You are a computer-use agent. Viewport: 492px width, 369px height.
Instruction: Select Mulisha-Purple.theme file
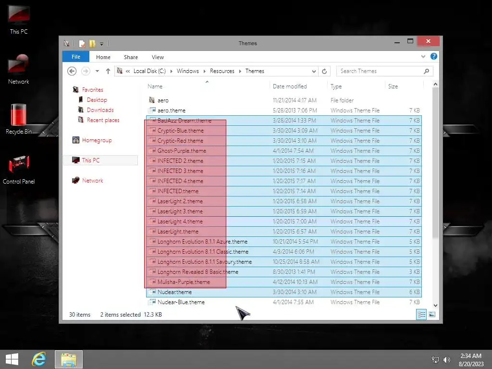pyautogui.click(x=284, y=282)
